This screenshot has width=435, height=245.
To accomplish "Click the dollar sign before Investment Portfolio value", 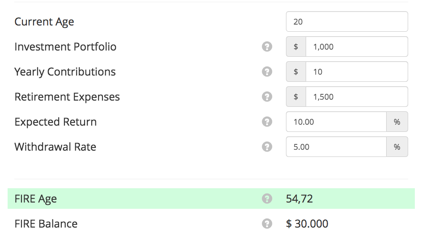I will point(296,46).
